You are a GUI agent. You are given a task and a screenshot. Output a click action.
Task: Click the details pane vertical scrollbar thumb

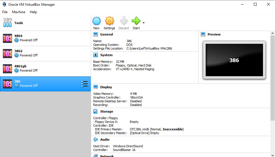pos(272,78)
